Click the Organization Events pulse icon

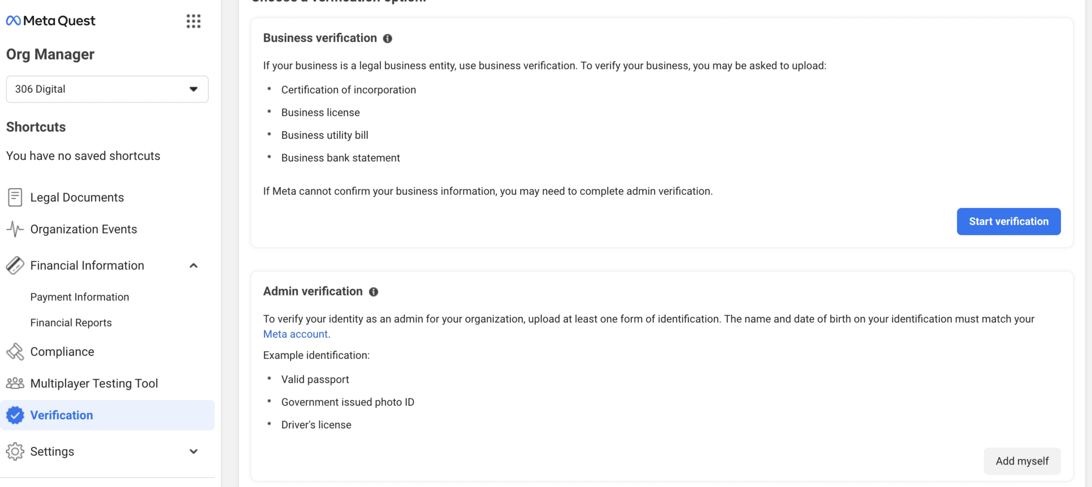tap(15, 229)
